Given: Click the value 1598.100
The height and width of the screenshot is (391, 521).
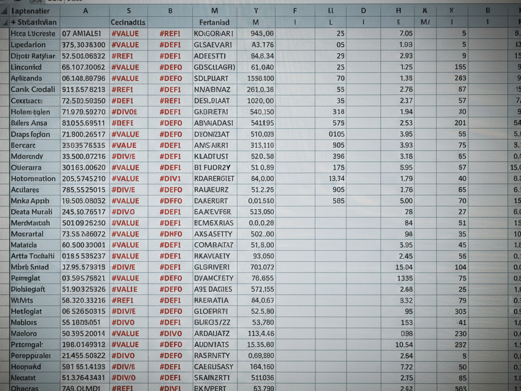Looking at the screenshot, I should coord(261,79).
